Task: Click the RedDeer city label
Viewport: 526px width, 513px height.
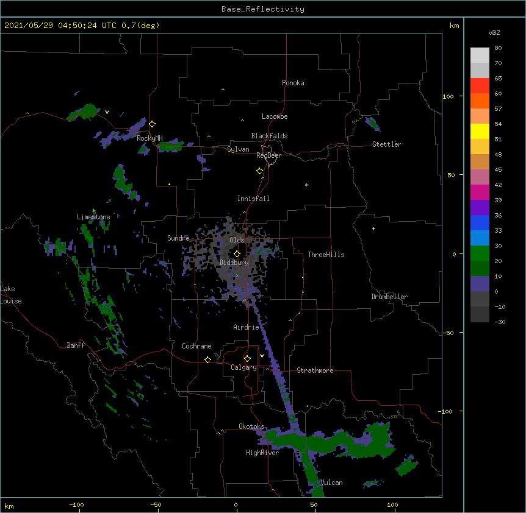Action: [268, 155]
